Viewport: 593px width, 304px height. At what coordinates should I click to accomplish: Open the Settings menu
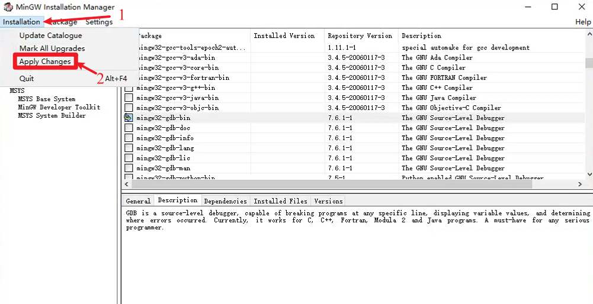99,22
